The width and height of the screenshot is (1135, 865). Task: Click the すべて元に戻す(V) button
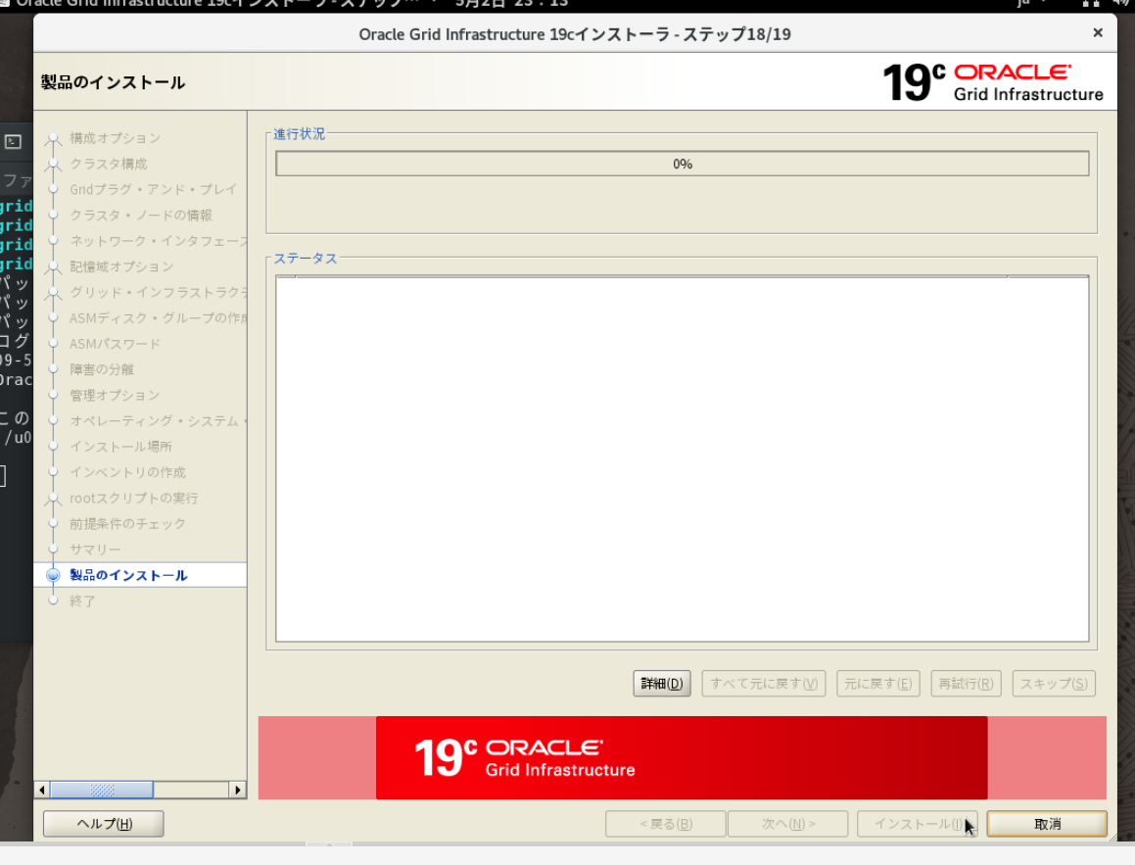pyautogui.click(x=764, y=684)
